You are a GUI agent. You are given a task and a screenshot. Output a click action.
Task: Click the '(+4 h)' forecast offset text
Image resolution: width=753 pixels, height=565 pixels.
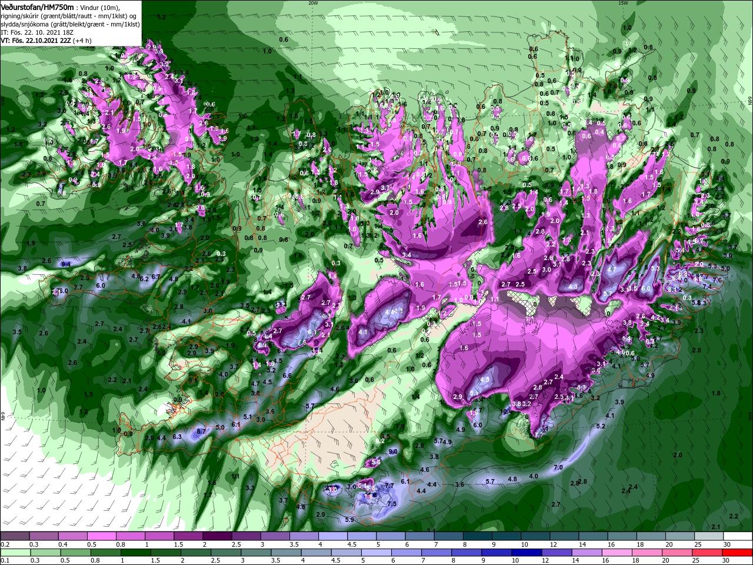coord(82,41)
